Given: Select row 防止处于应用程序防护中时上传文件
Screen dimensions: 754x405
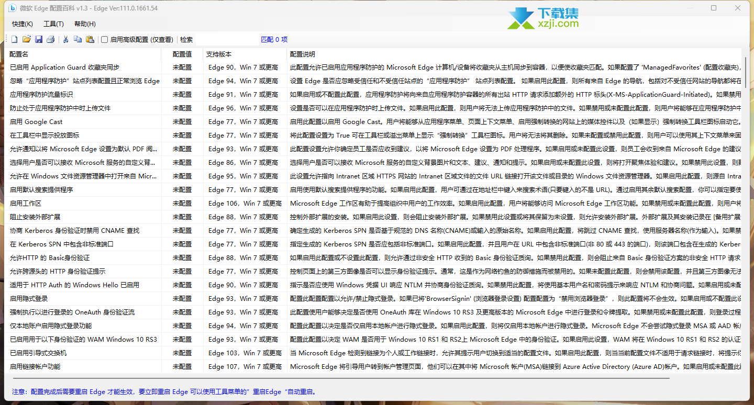Looking at the screenshot, I should click(x=373, y=108).
